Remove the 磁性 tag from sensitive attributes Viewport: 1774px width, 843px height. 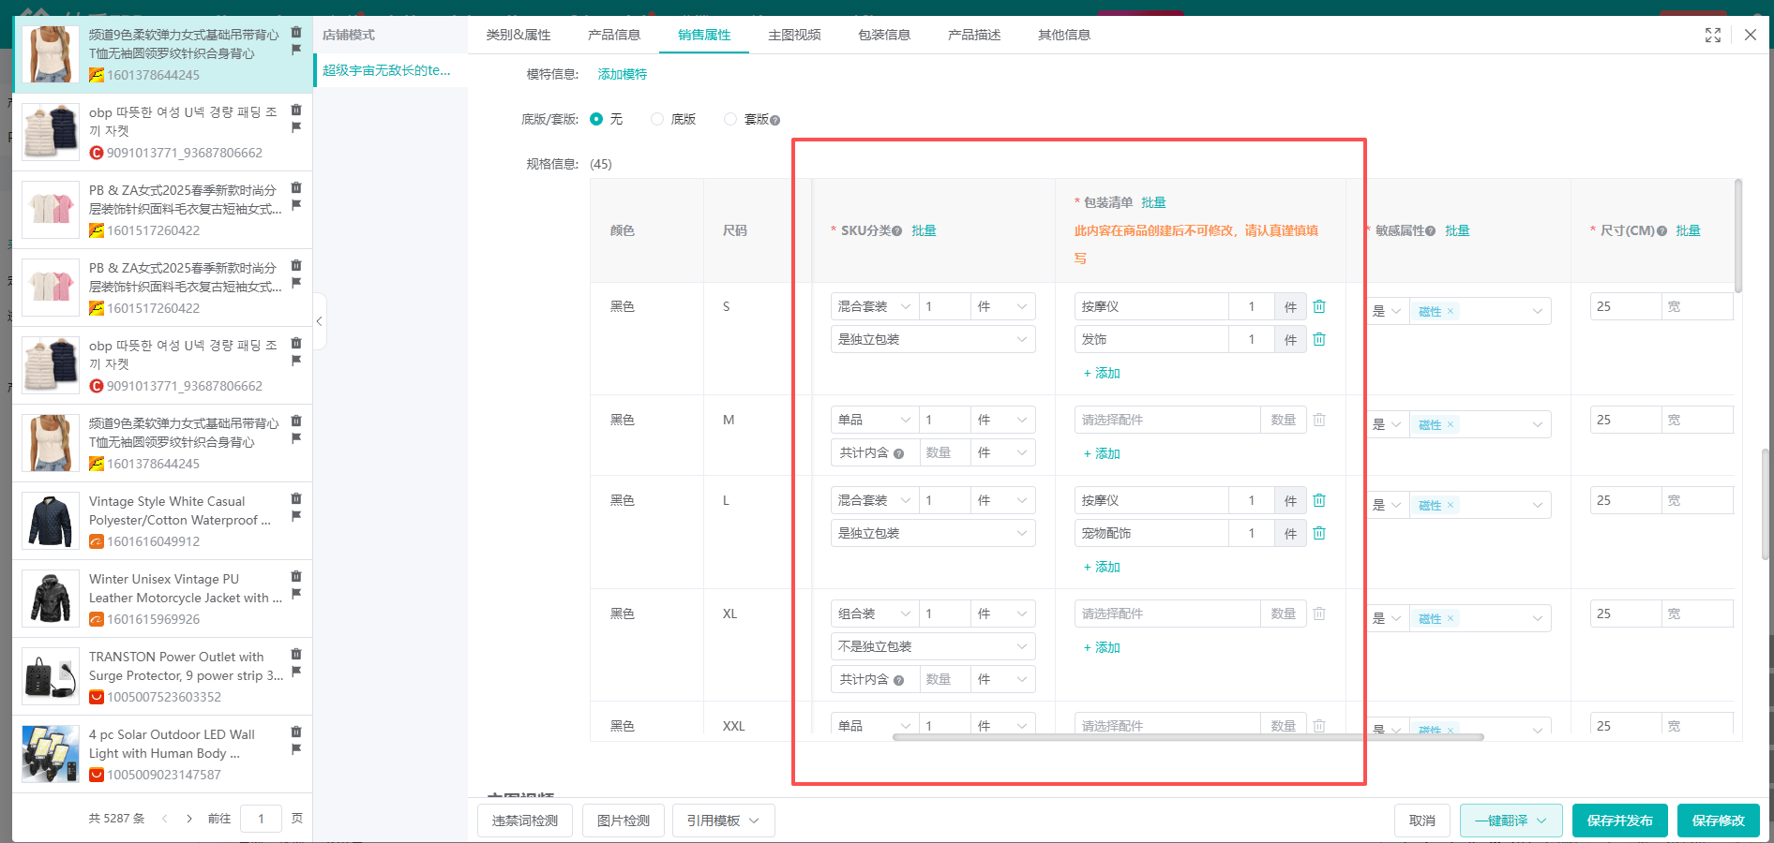click(1451, 311)
